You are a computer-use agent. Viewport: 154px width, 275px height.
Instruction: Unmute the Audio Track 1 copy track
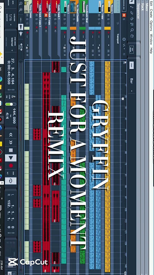[46, 15]
